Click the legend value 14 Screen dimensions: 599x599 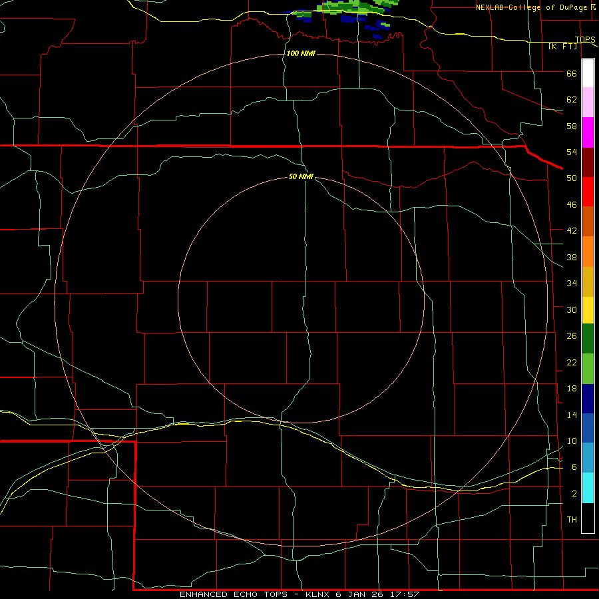pos(572,415)
